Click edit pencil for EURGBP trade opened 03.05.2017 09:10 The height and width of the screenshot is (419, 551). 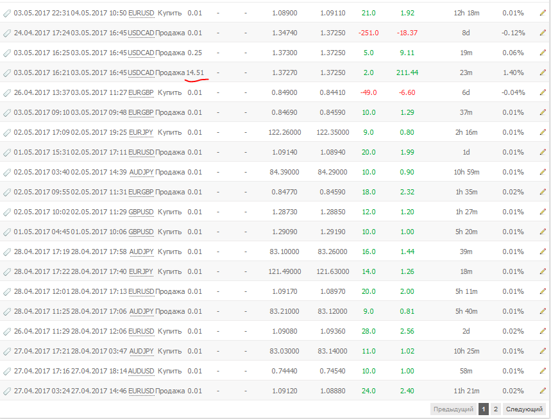543,112
